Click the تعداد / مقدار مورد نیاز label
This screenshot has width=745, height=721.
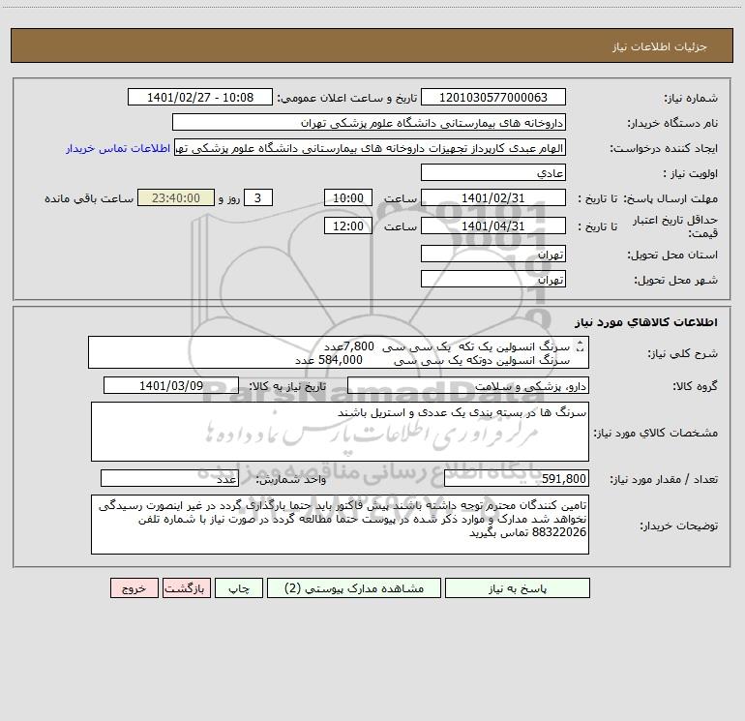pos(664,480)
